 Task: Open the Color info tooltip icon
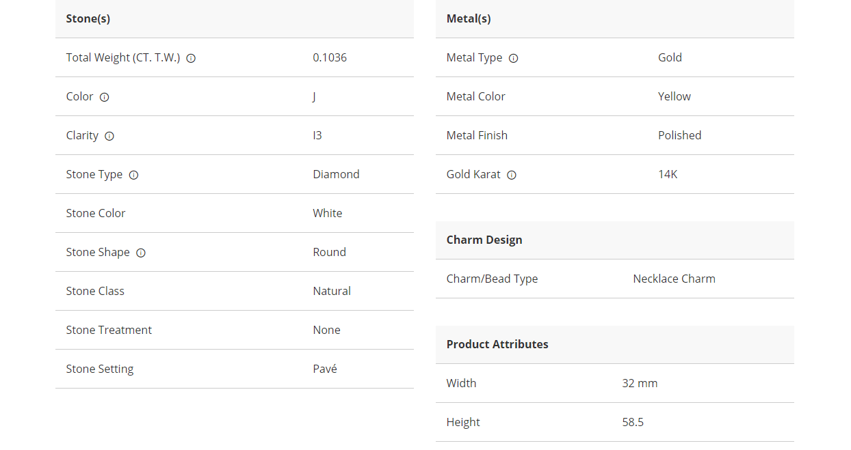click(105, 98)
